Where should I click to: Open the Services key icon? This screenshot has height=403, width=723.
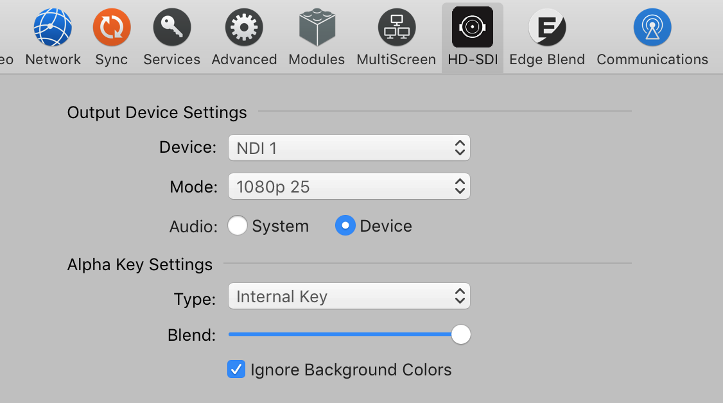pos(171,28)
